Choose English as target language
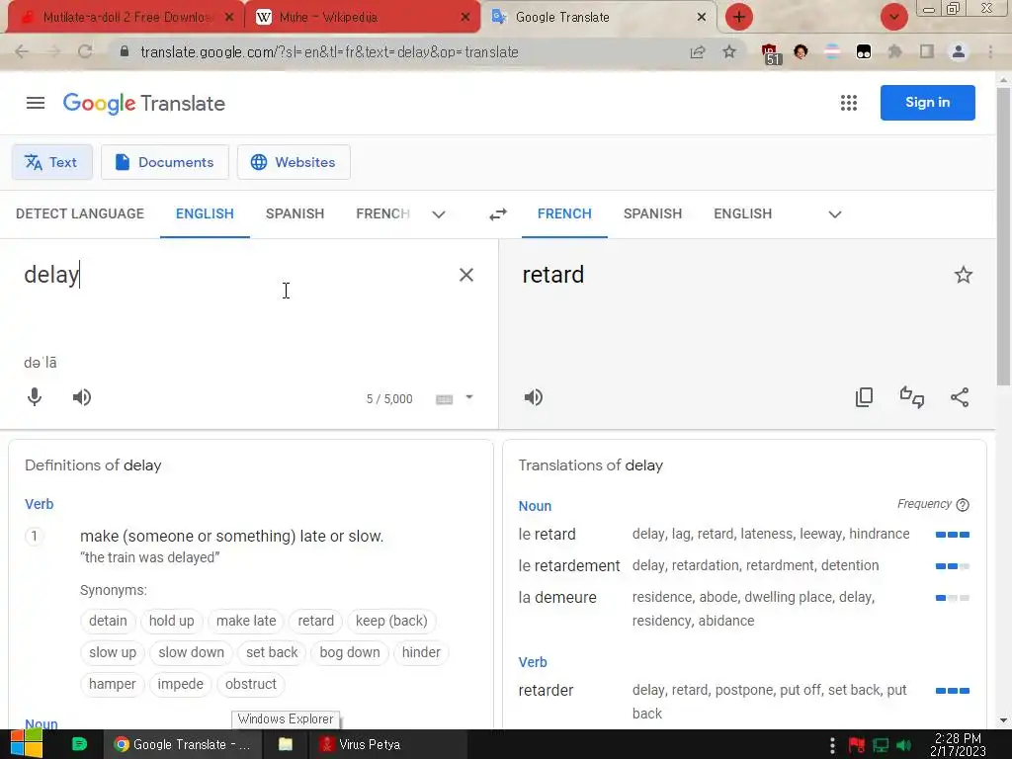1012x759 pixels. tap(743, 213)
